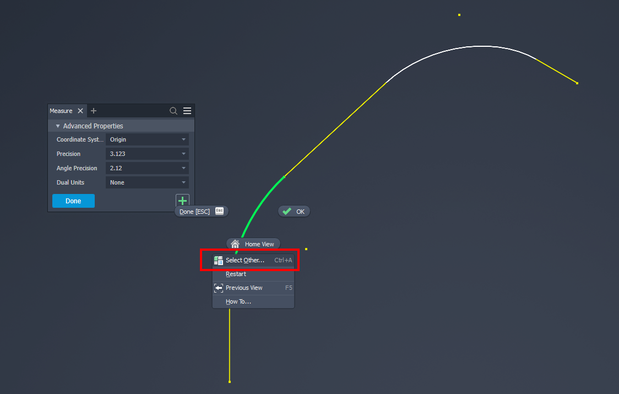Click the Precision label text

(68, 154)
